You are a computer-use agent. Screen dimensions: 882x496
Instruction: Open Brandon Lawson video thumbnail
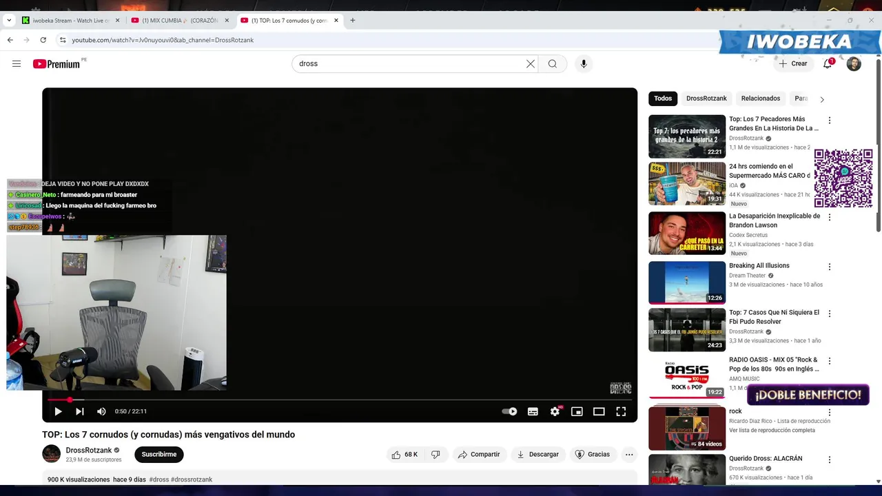click(x=687, y=233)
